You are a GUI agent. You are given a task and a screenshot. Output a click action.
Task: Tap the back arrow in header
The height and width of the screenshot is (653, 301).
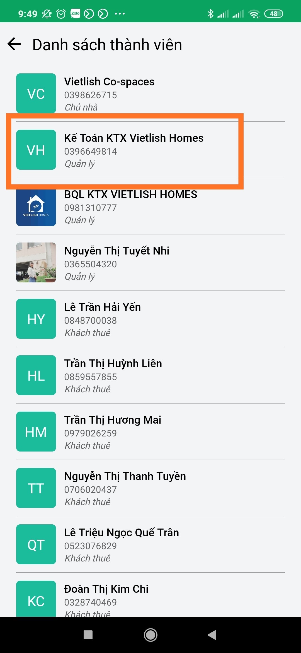(x=14, y=44)
